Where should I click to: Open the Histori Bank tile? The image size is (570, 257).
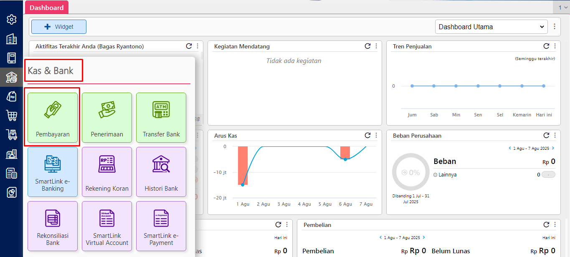(x=161, y=172)
